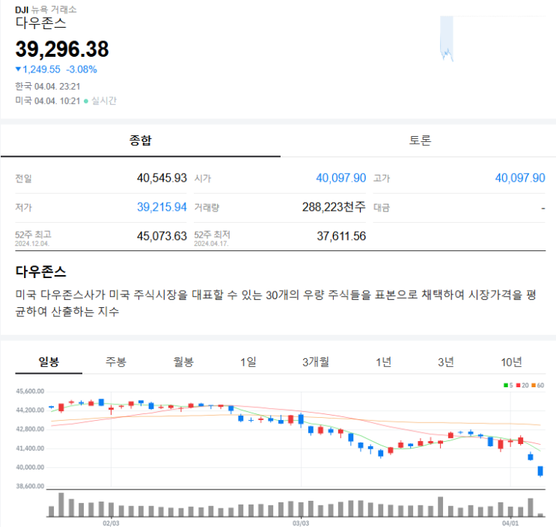Click the 02/03 date marker on chart
Screen dimensions: 556x527
(x=111, y=523)
